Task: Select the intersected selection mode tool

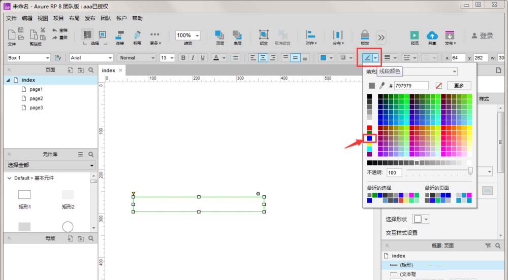Action: (x=87, y=34)
